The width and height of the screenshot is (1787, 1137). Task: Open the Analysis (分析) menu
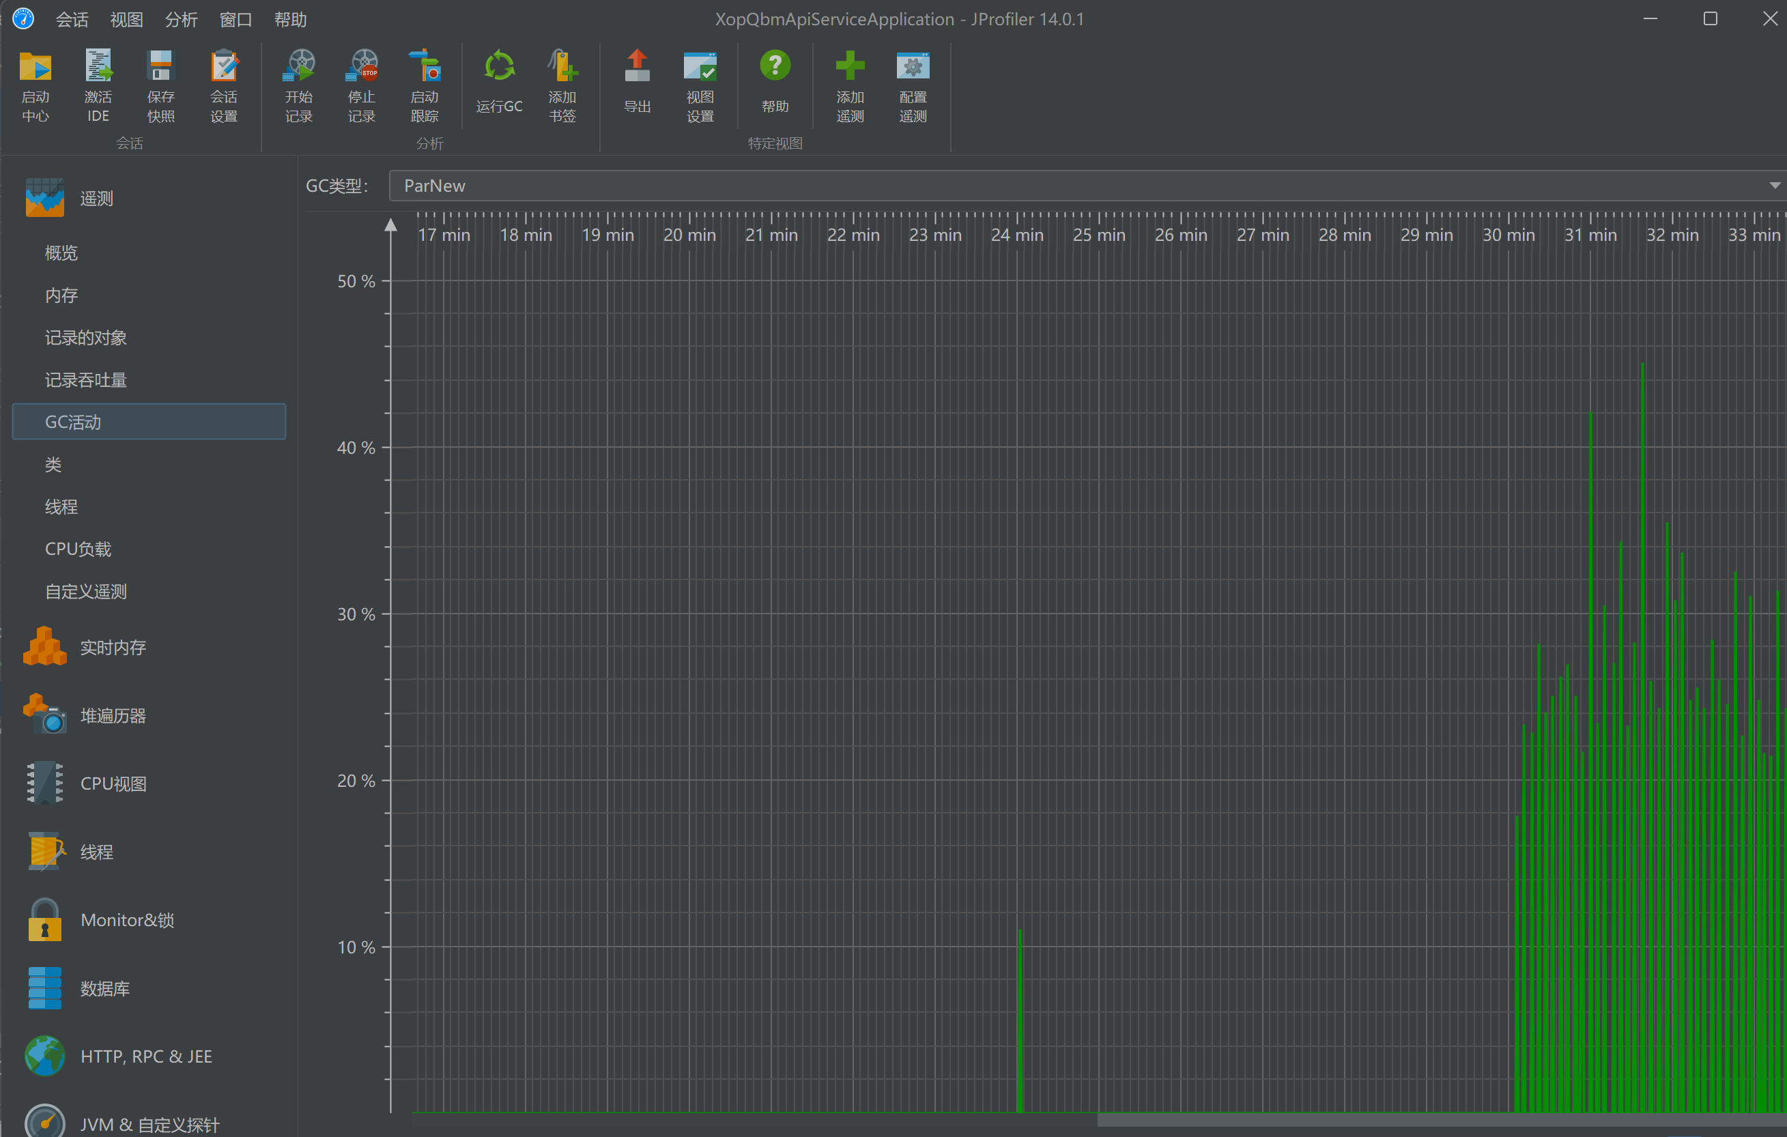pyautogui.click(x=181, y=19)
